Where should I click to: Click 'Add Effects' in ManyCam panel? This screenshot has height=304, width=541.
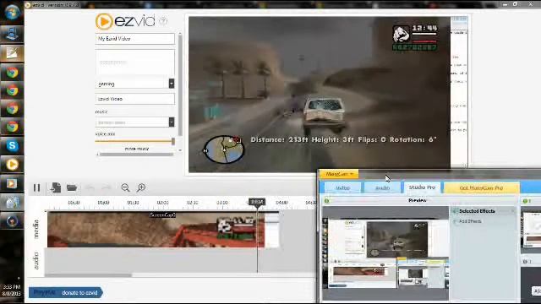click(470, 221)
